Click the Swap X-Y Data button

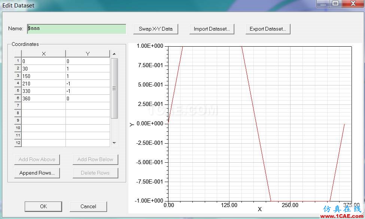pos(155,29)
